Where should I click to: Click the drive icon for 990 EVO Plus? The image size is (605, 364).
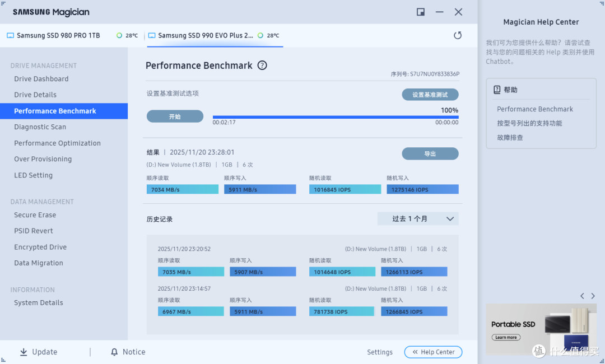coord(152,35)
